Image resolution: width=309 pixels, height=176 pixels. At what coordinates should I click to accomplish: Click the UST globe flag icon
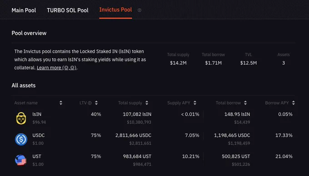coord(21,160)
